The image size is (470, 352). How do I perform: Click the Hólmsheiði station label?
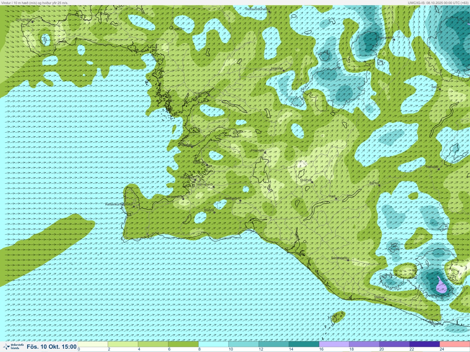(x=205, y=184)
